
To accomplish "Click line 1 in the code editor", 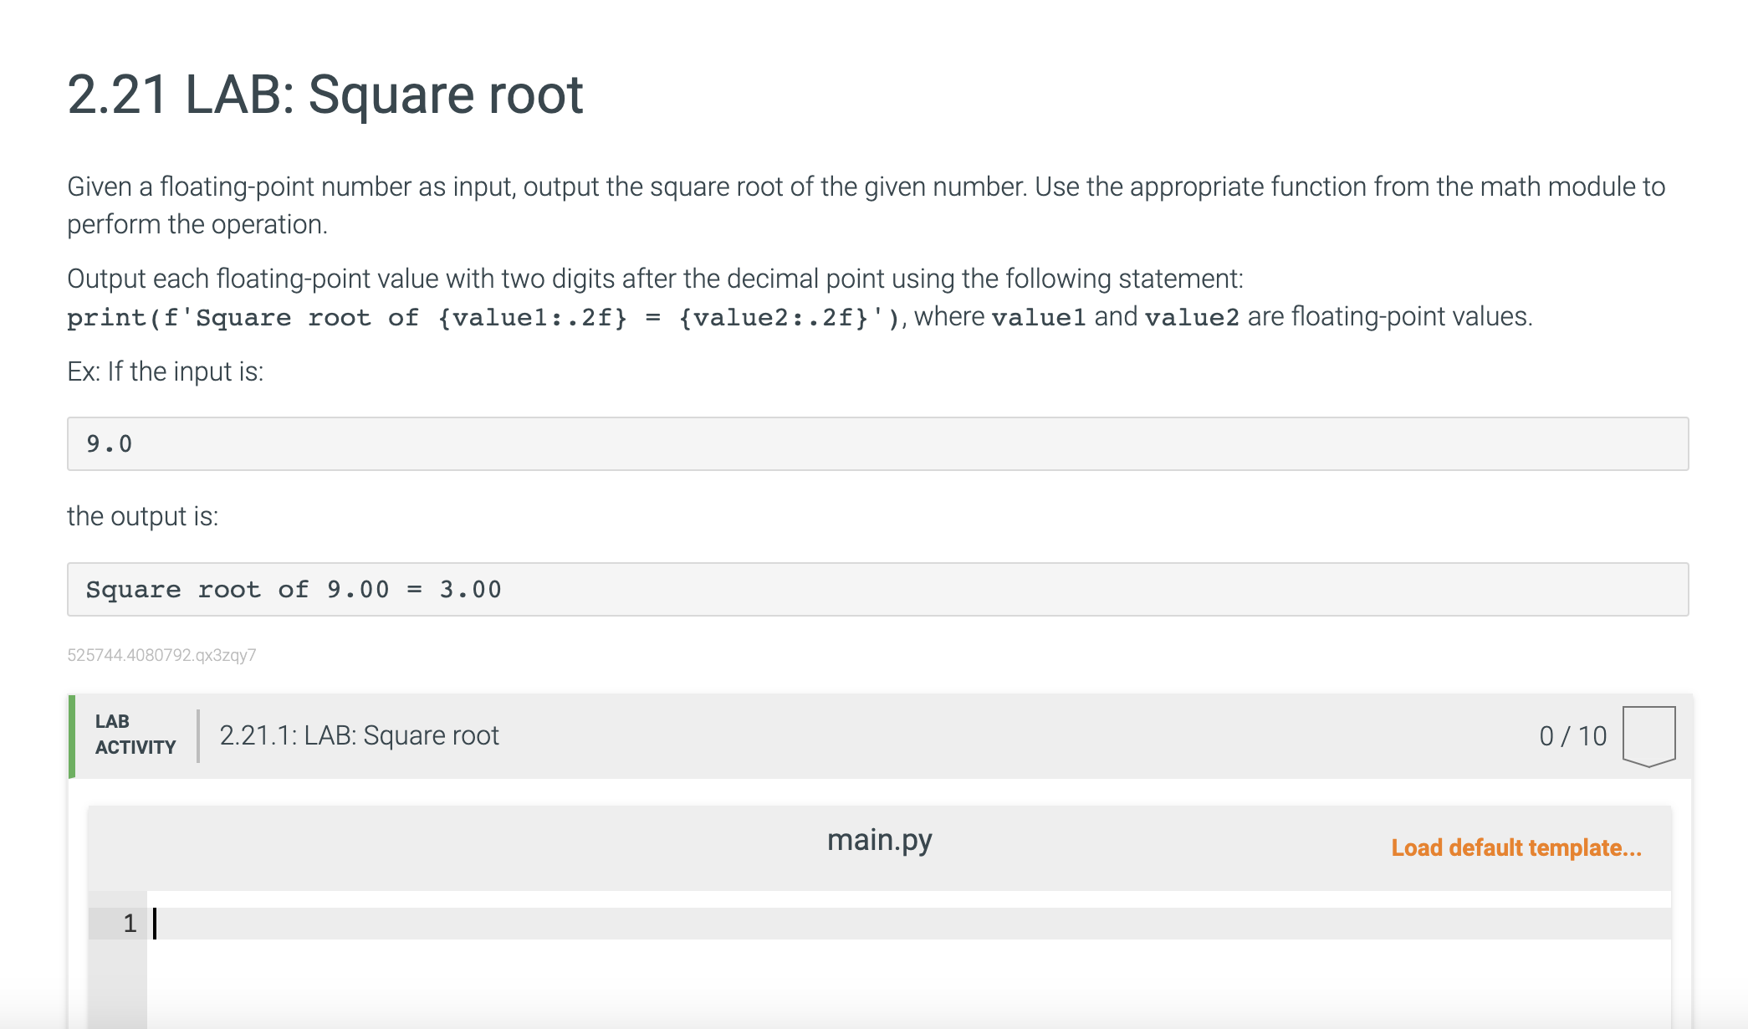I will pyautogui.click(x=836, y=924).
